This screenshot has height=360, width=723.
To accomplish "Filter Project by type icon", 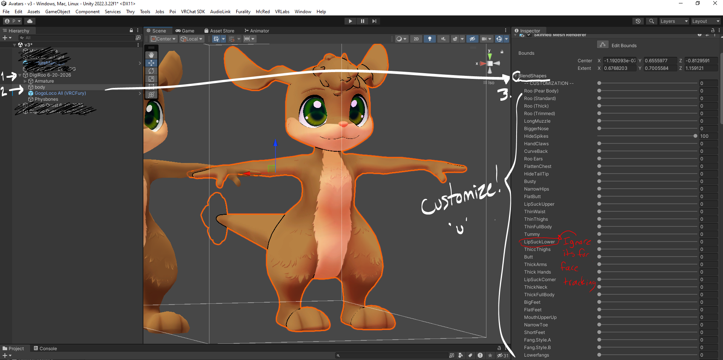I will coord(461,355).
